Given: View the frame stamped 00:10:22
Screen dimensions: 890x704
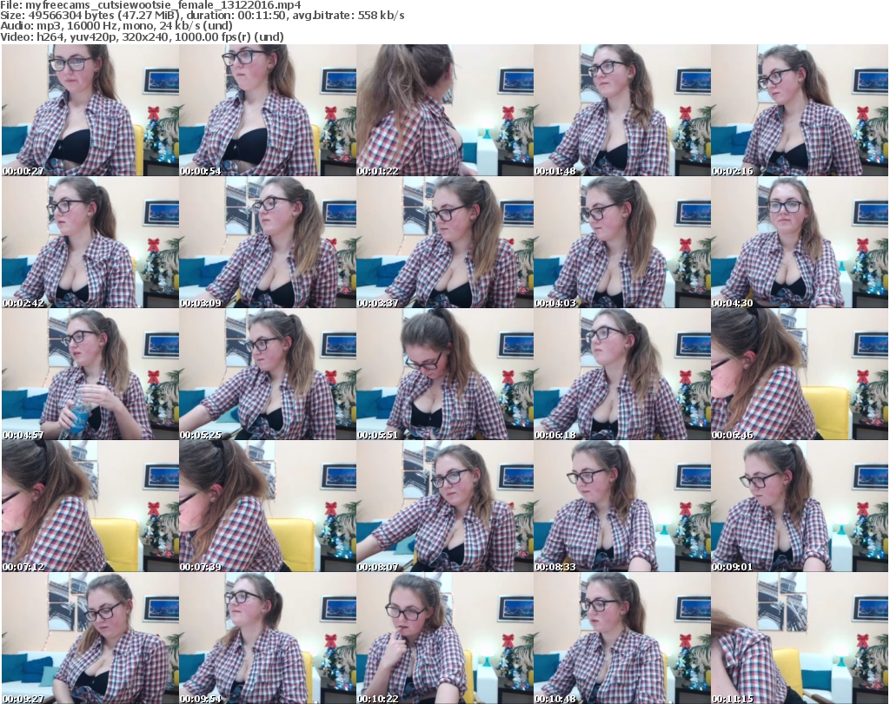Looking at the screenshot, I should point(444,638).
